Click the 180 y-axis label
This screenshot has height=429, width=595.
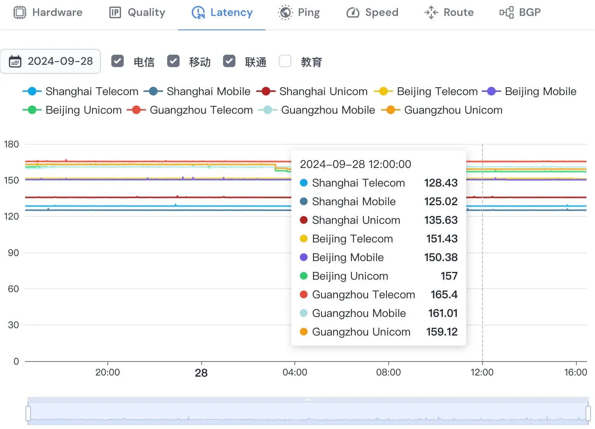11,145
